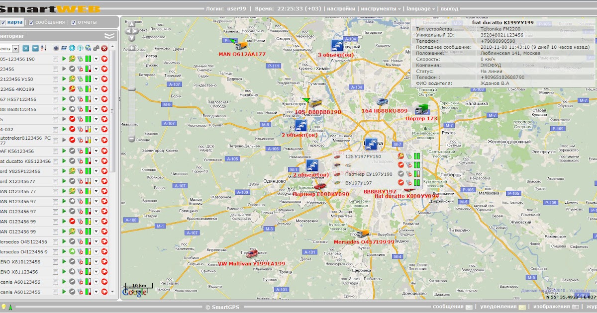
Task: Select Партнер ЕУ197У190 in map popup
Action: tap(369, 174)
